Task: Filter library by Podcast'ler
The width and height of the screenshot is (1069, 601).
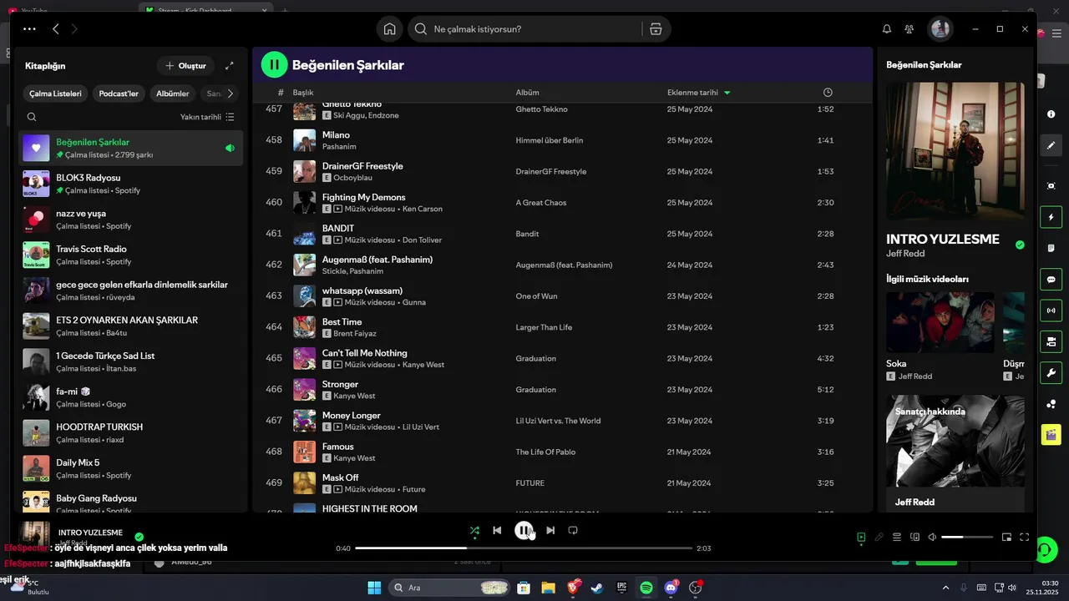Action: click(x=119, y=93)
